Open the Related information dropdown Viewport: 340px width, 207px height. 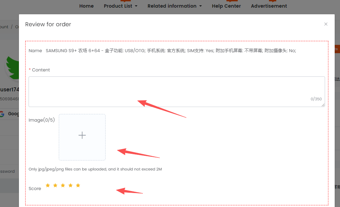tap(174, 6)
